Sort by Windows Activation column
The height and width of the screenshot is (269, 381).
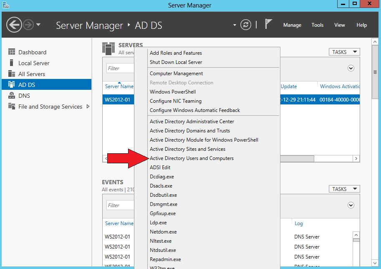[339, 86]
